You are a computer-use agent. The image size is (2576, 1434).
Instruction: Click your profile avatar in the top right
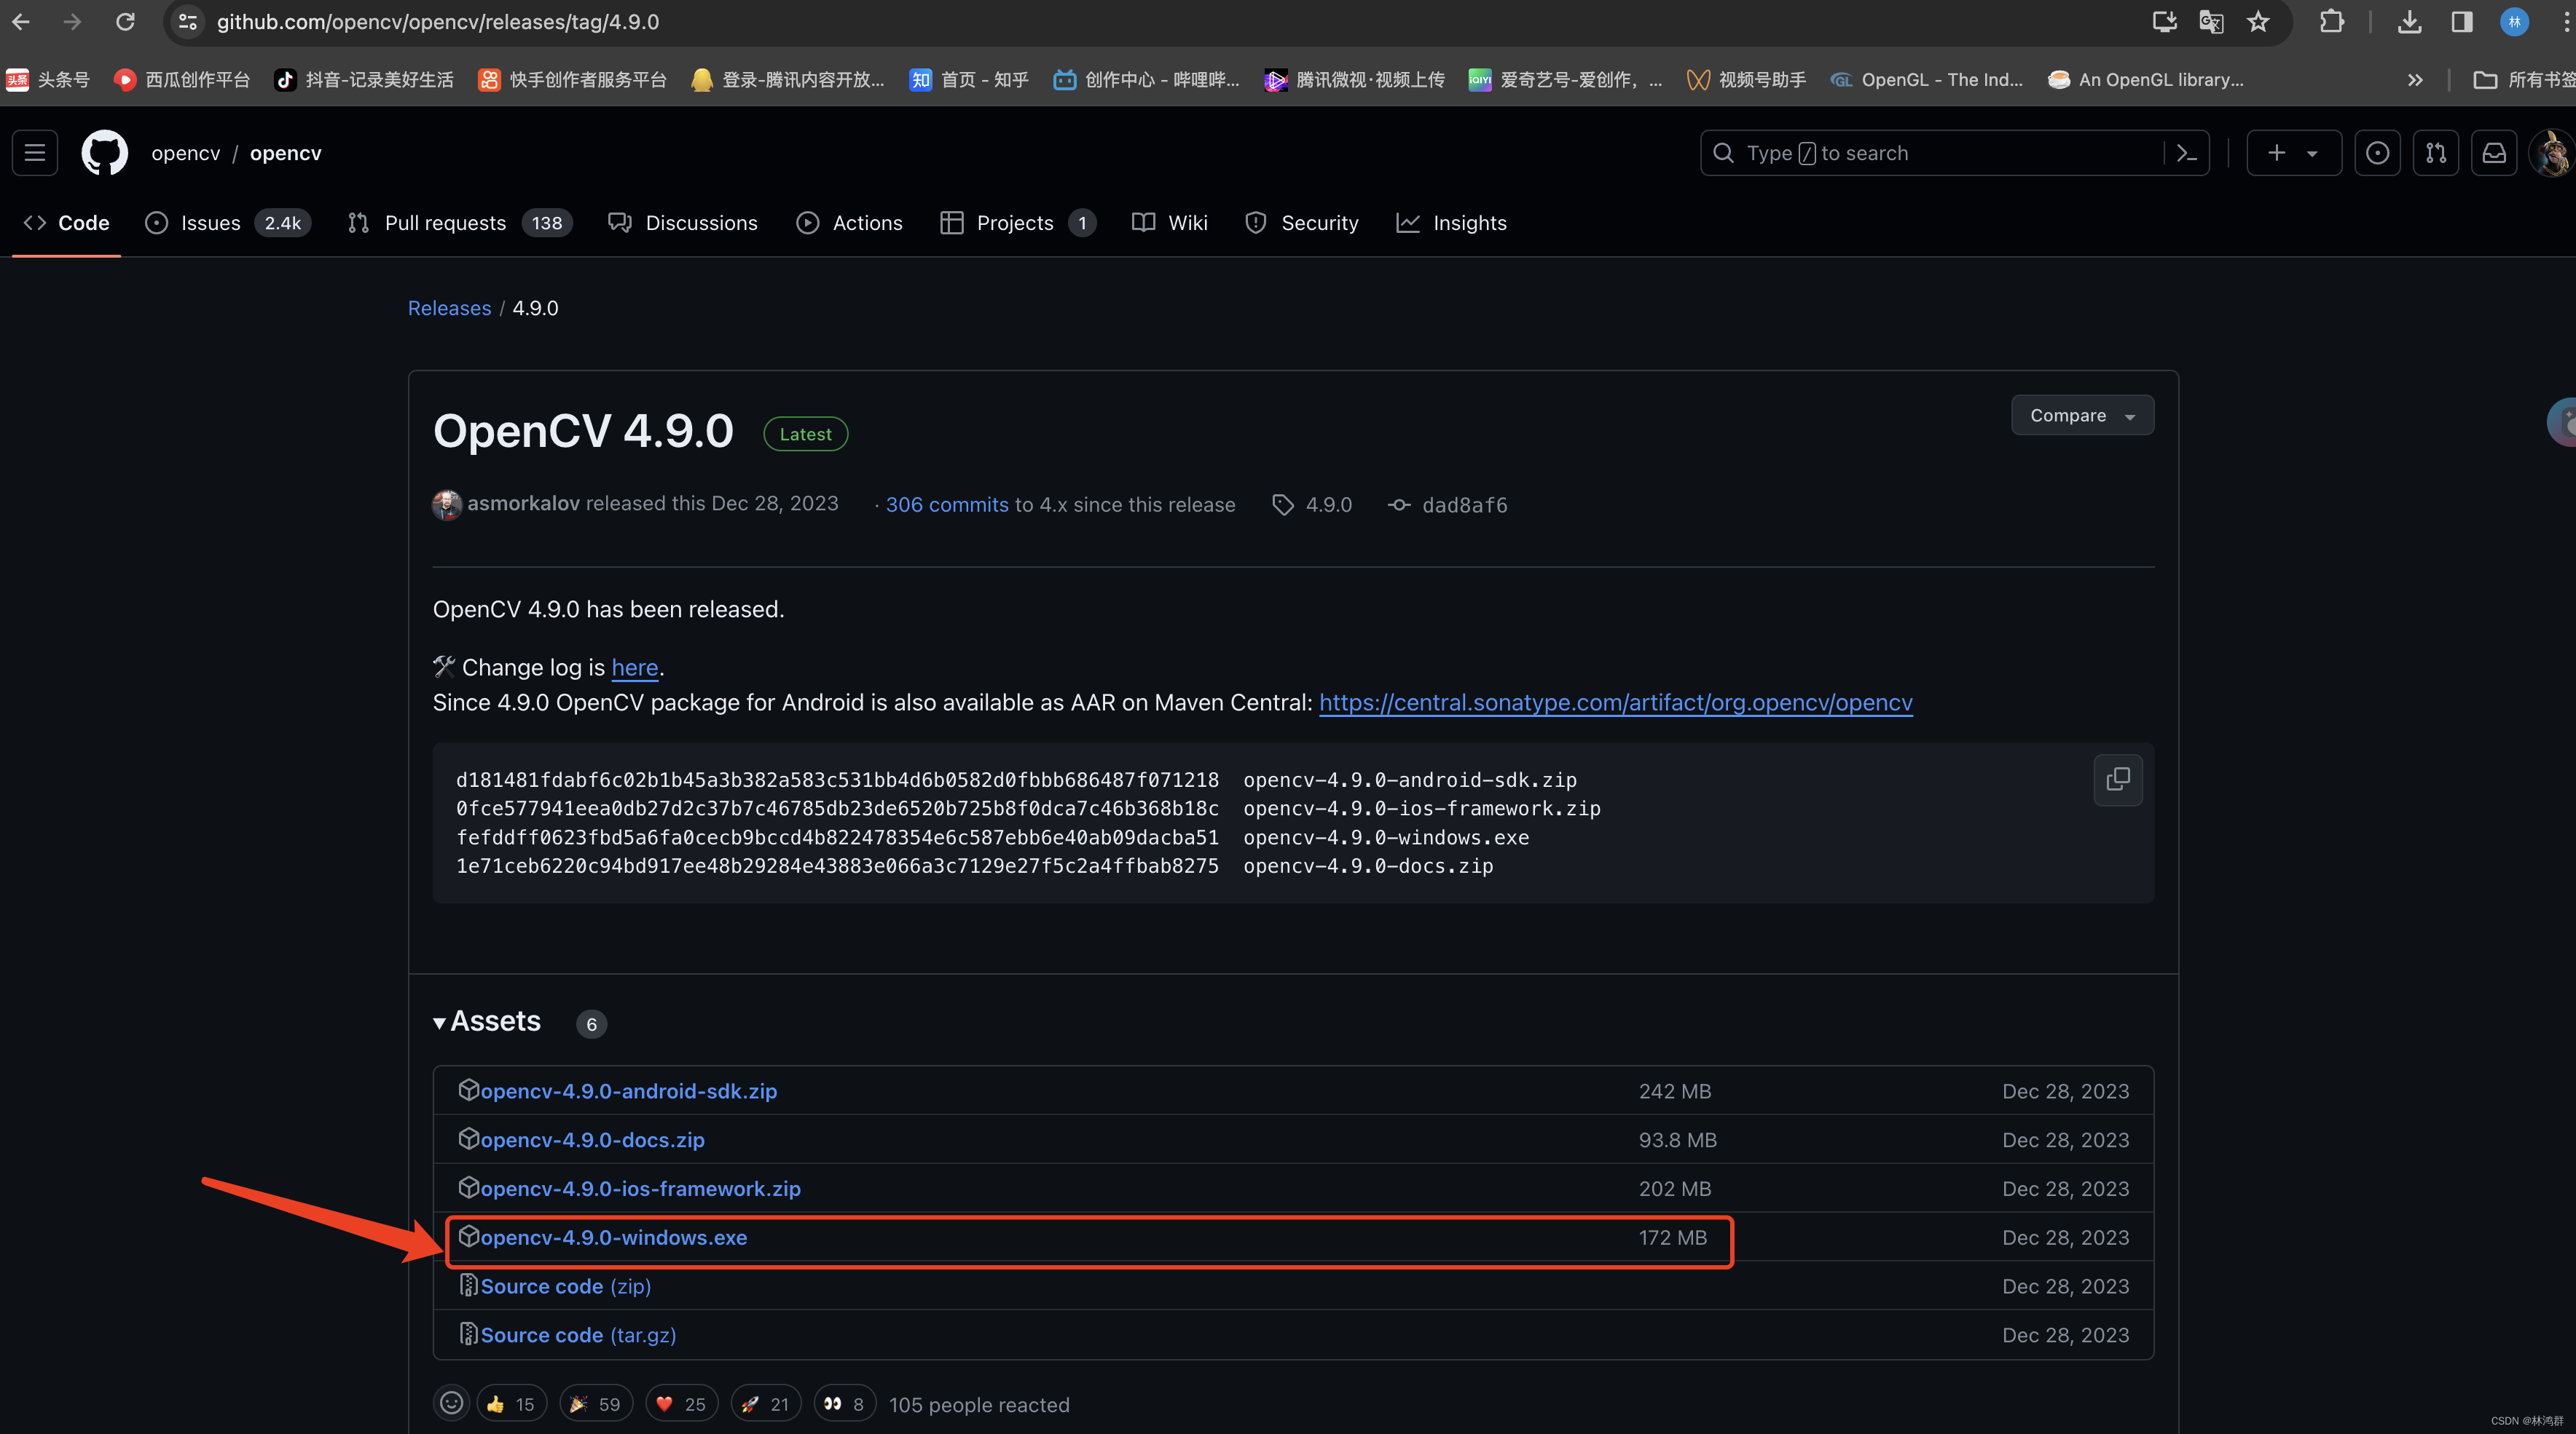pos(2551,152)
